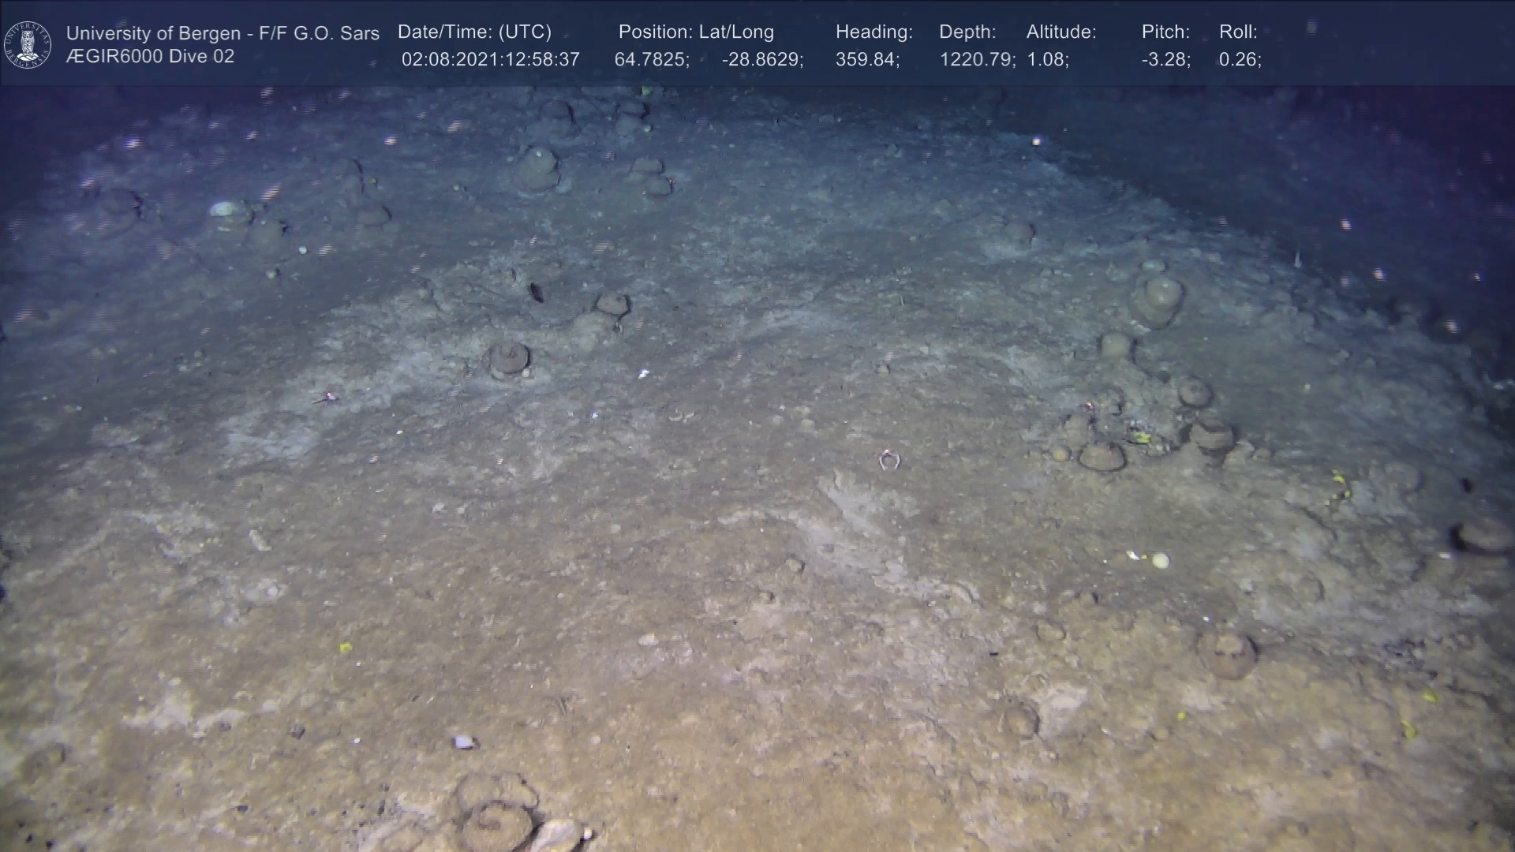This screenshot has height=852, width=1515.
Task: Click the heading value 359.84
Action: 867,60
